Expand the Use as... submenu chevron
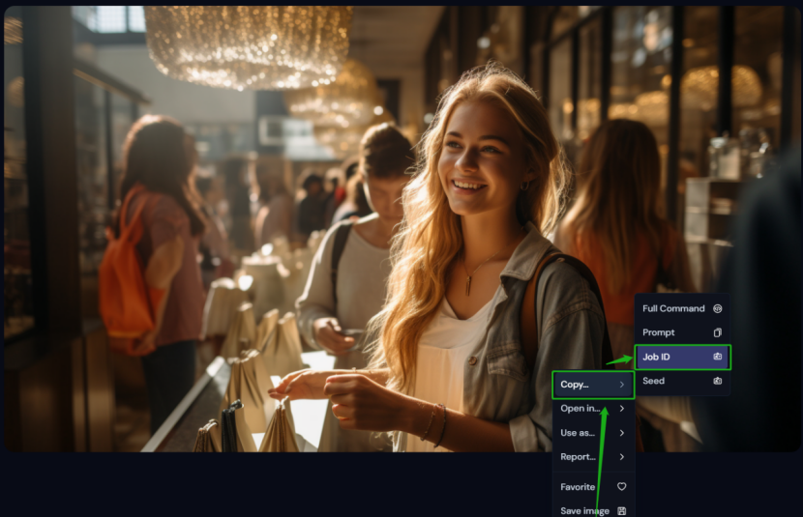The height and width of the screenshot is (517, 803). 622,433
